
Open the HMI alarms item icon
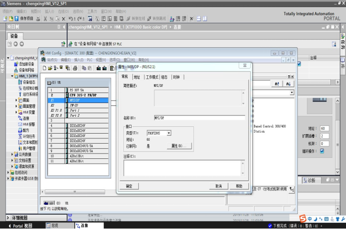click(x=20, y=124)
